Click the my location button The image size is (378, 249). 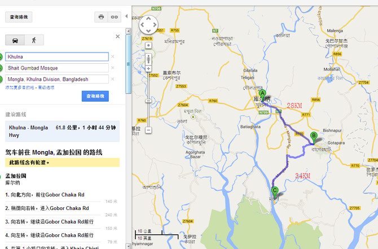click(x=148, y=45)
